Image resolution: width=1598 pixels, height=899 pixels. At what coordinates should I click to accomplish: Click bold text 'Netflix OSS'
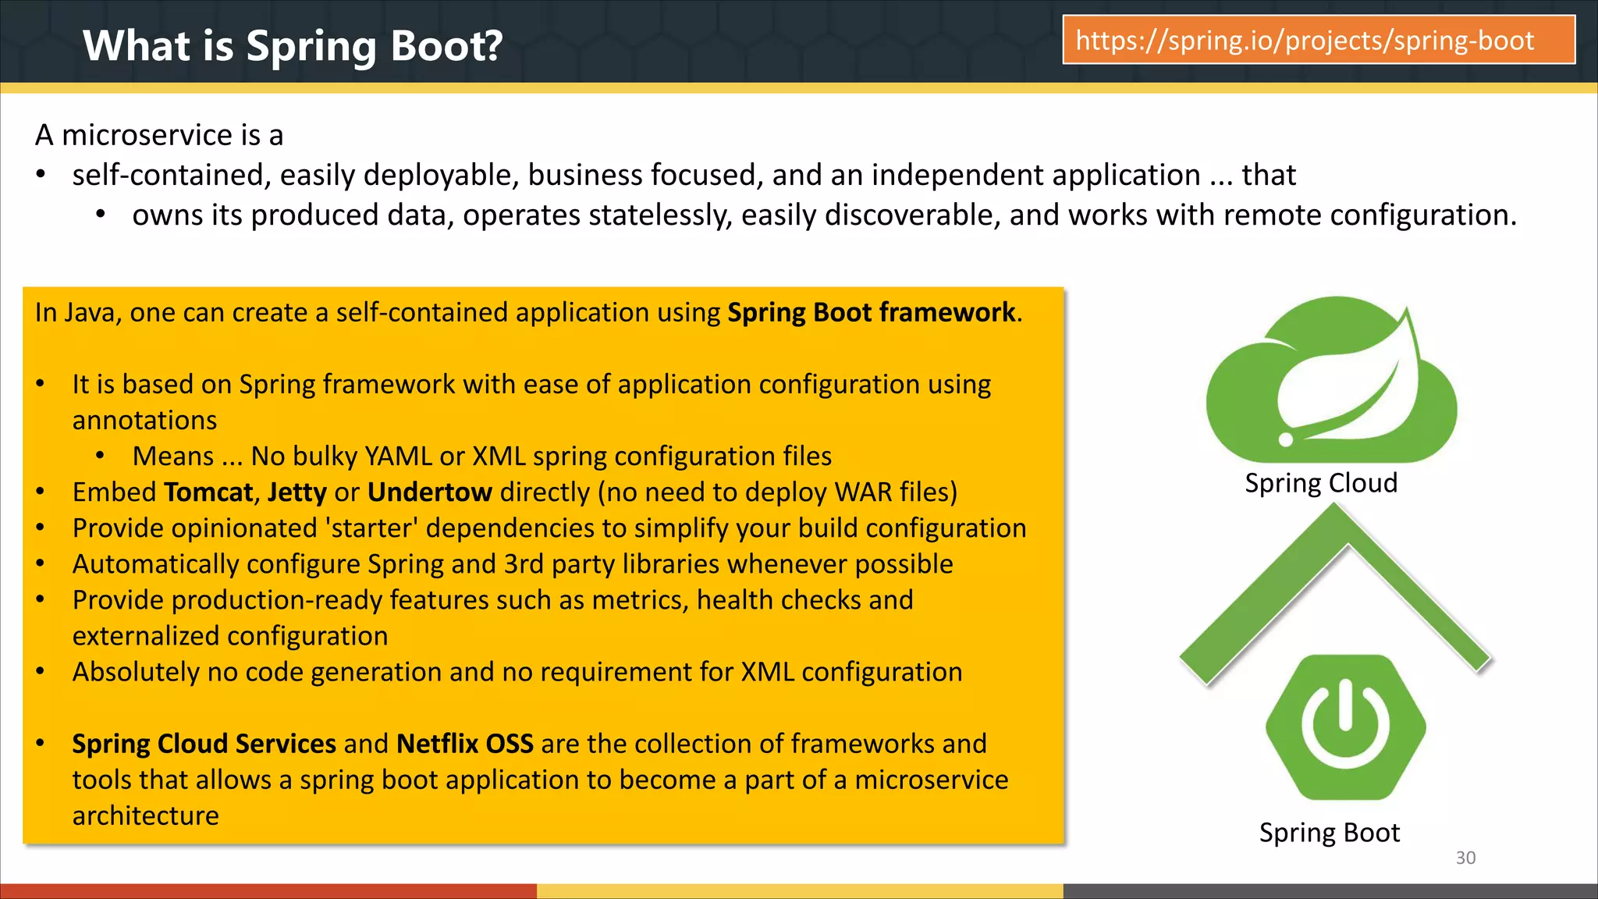465,744
